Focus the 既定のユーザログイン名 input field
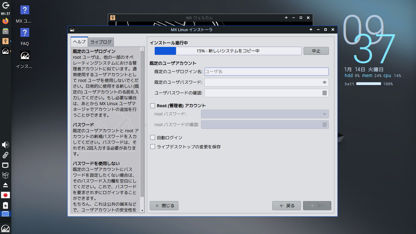Screen dimensions: 416x234 click(x=266, y=72)
